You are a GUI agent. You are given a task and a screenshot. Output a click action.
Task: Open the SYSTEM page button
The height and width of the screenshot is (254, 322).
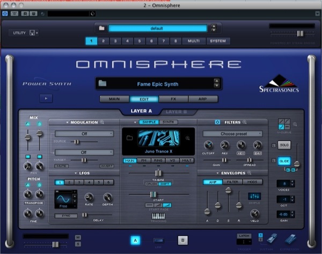218,41
